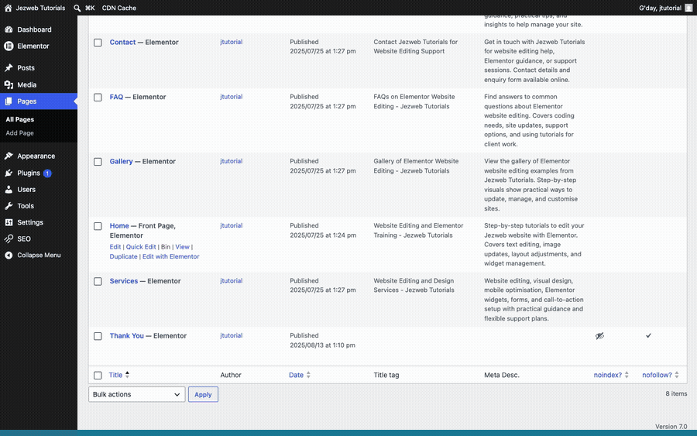Click Quick Edit under Home page
The image size is (697, 436).
[x=141, y=247]
